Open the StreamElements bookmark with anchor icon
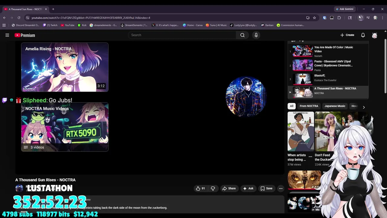The image size is (387, 218). pos(134,25)
